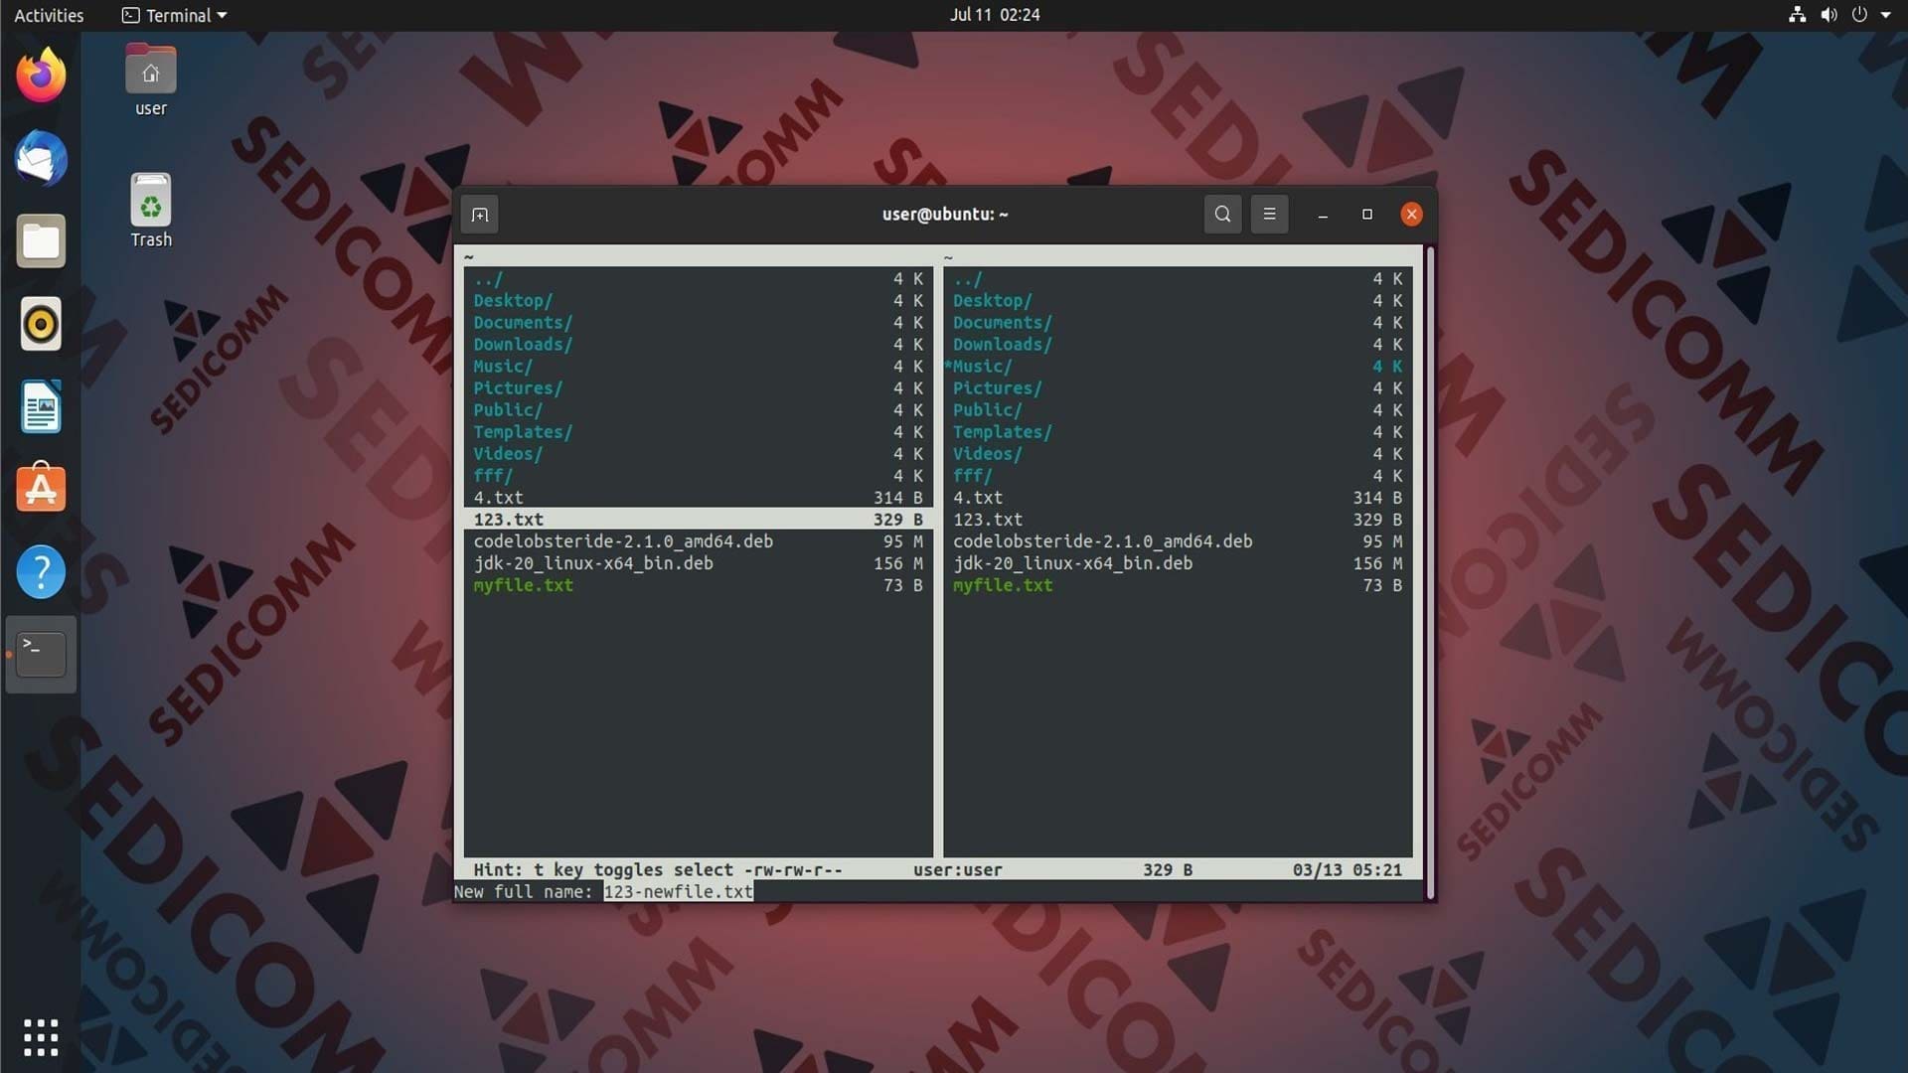Select Pictures/ in the right pane
The height and width of the screenshot is (1073, 1908).
point(1178,388)
